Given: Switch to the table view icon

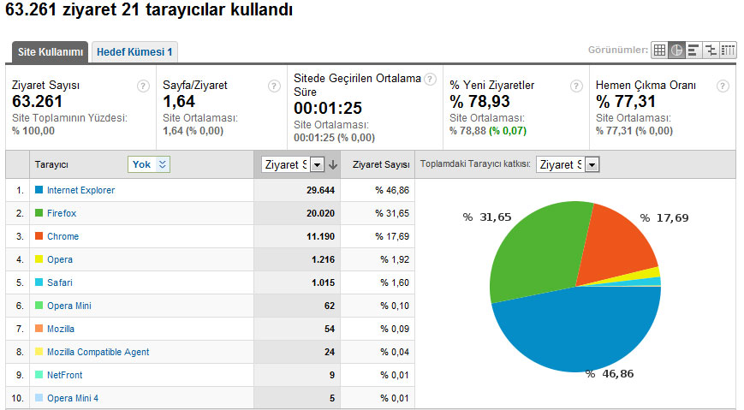Looking at the screenshot, I should click(x=659, y=51).
